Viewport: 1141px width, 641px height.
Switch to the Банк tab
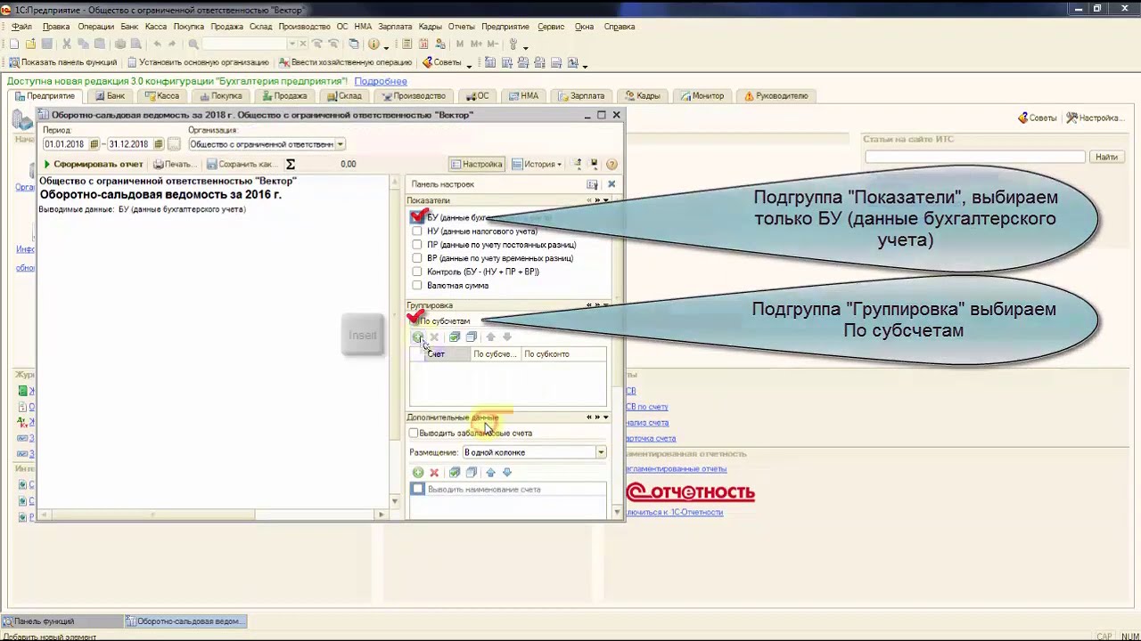coord(110,96)
